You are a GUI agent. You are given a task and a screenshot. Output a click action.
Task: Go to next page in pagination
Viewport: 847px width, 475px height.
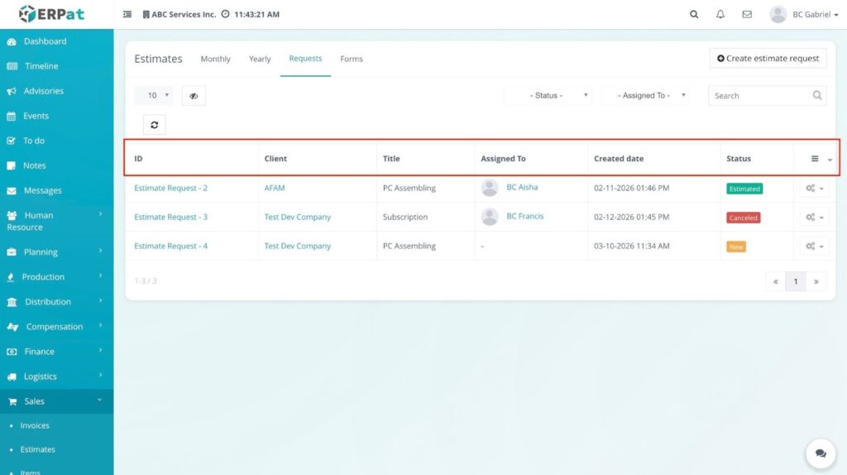pos(816,281)
